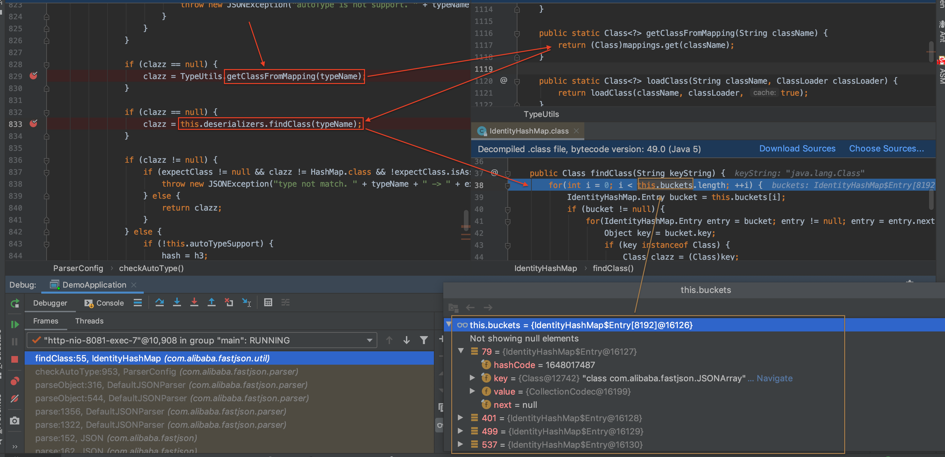Viewport: 945px width, 457px height.
Task: Select frame parse:1356, DefaultJSONParser
Action: point(229,411)
